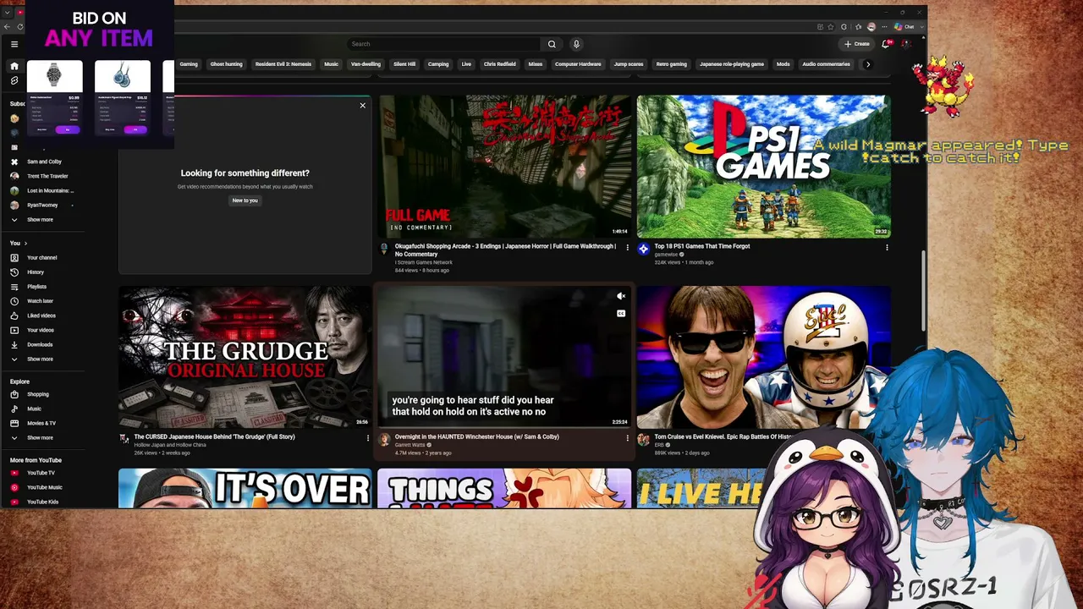Click into the YouTube search field
The height and width of the screenshot is (609, 1083).
[x=444, y=44]
